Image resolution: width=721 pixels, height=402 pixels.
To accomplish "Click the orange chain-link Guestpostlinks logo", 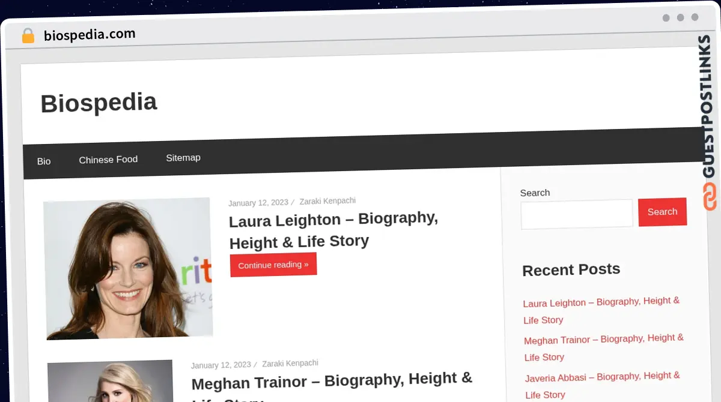I will pyautogui.click(x=710, y=197).
